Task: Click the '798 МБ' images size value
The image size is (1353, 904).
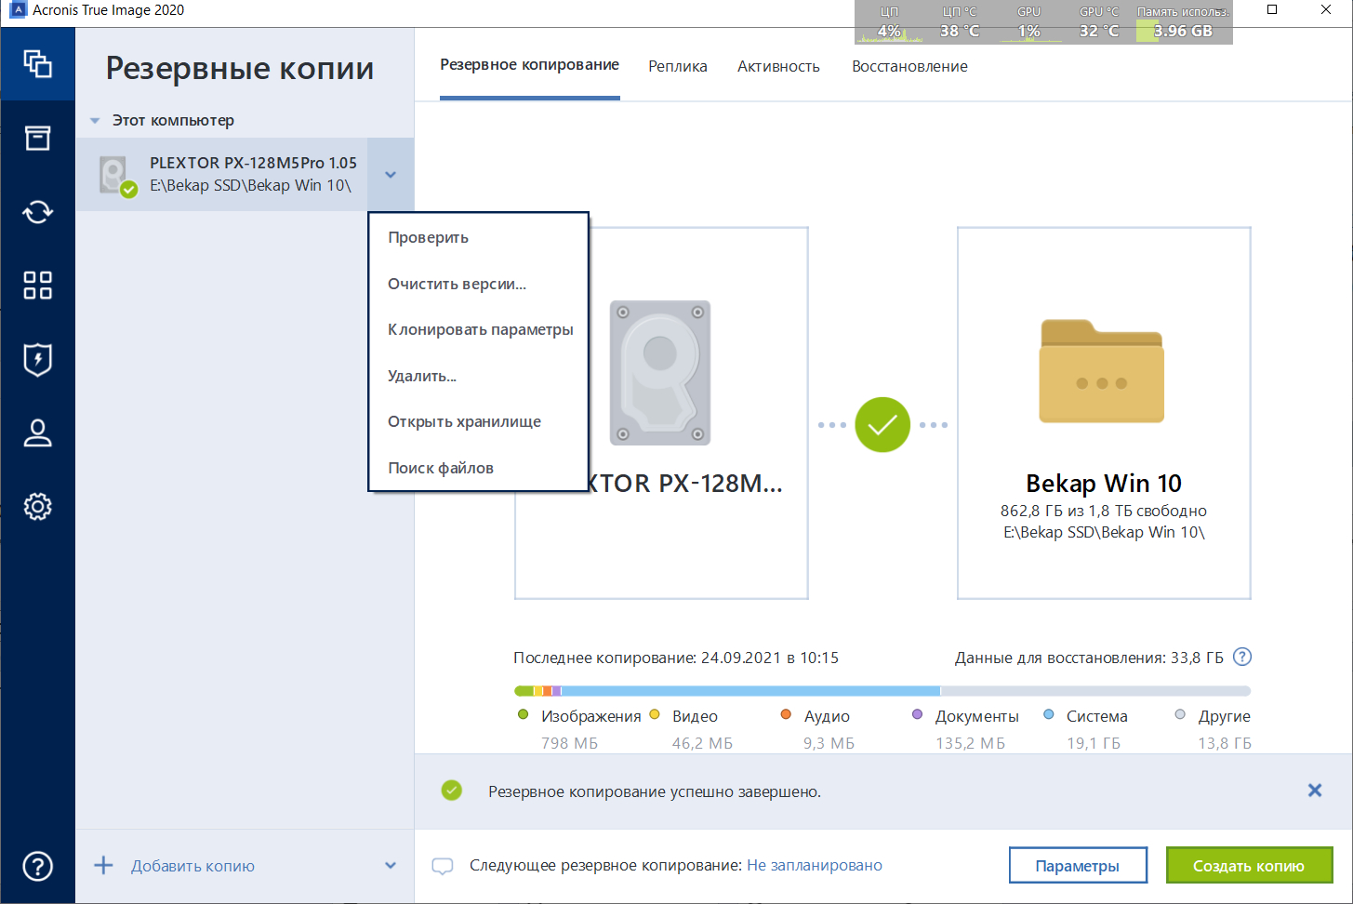Action: 569,743
